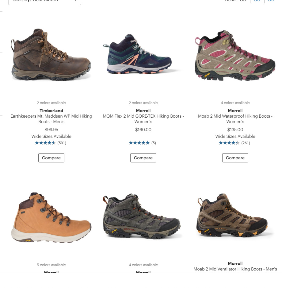This screenshot has height=288, width=282.
Task: Click the brown Moab 2 Mid Ventilator boot image
Action: click(x=232, y=216)
